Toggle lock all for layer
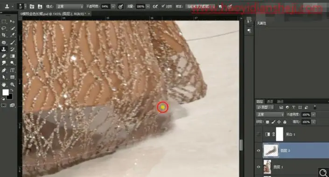This screenshot has width=329, height=177. pyautogui.click(x=285, y=122)
